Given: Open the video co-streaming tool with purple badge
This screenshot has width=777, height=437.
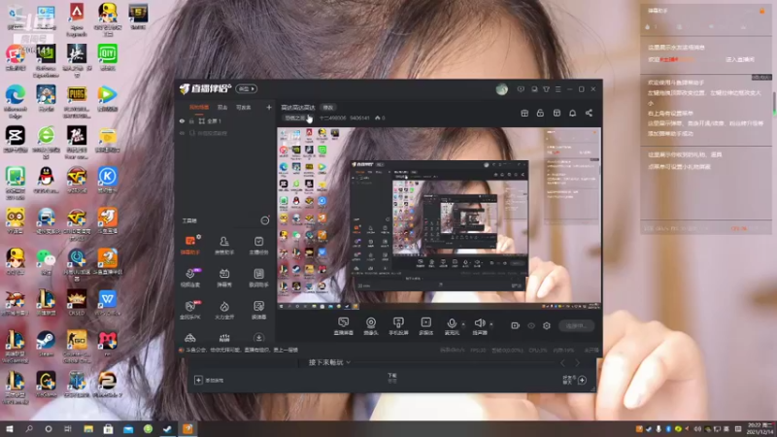Looking at the screenshot, I should point(189,278).
